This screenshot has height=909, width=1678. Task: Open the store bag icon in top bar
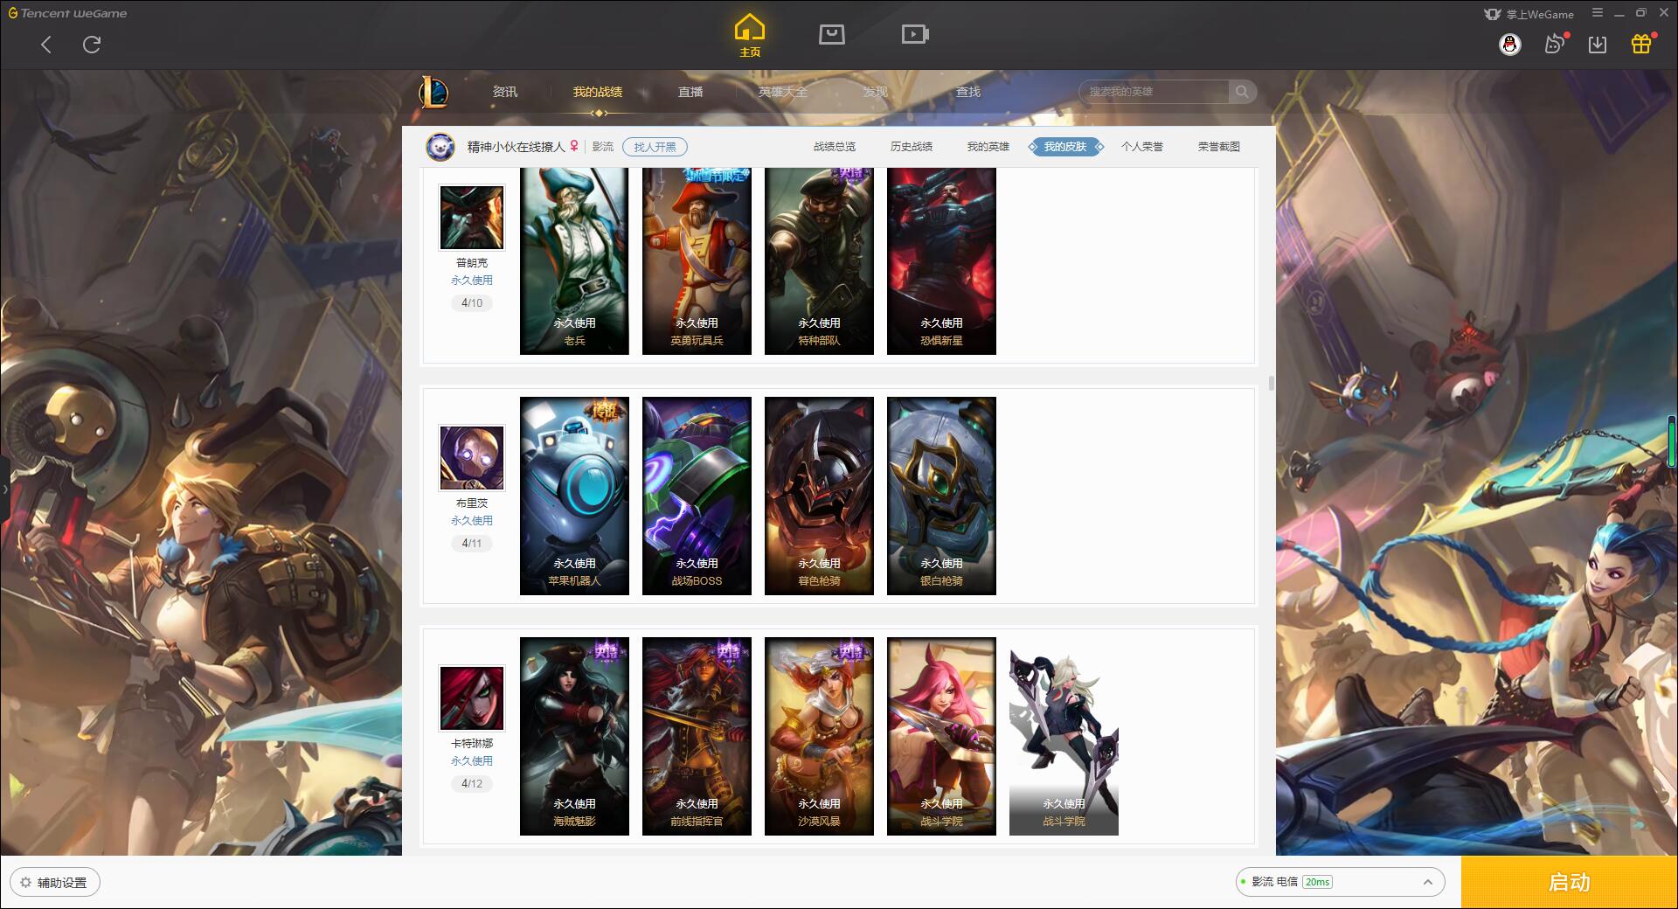[x=831, y=34]
